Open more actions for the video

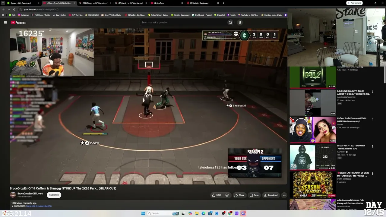tap(284, 195)
